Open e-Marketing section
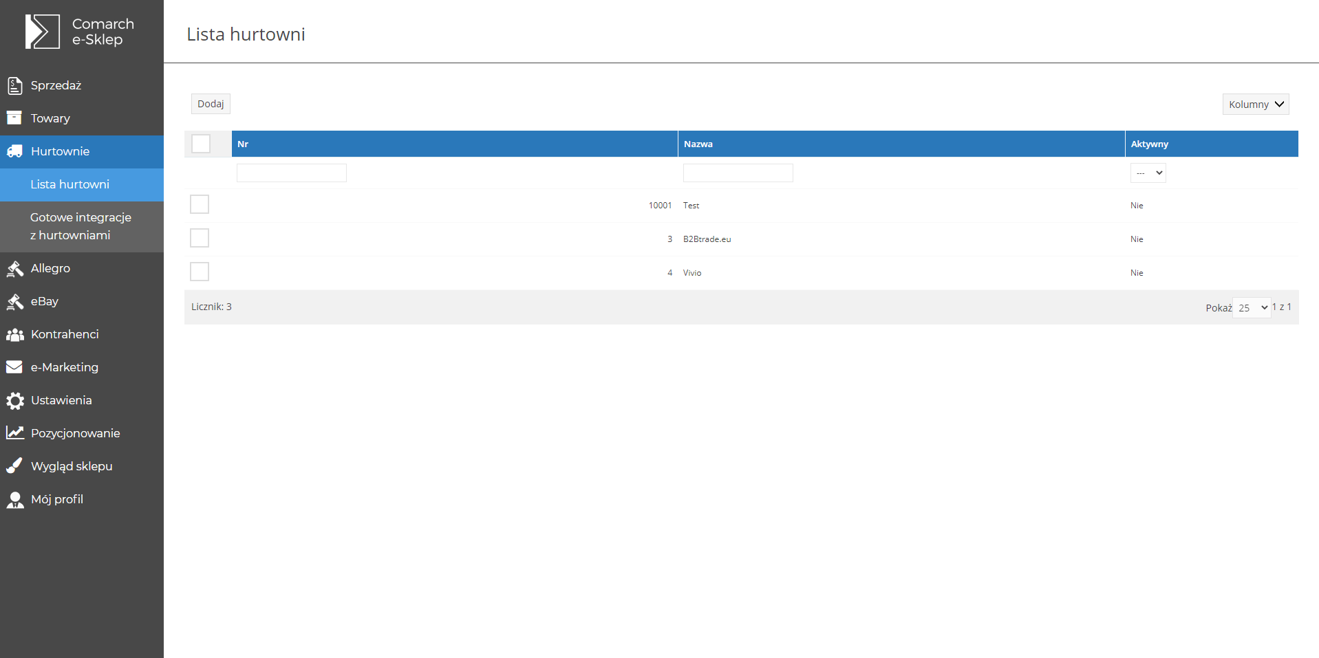1319x658 pixels. 82,367
